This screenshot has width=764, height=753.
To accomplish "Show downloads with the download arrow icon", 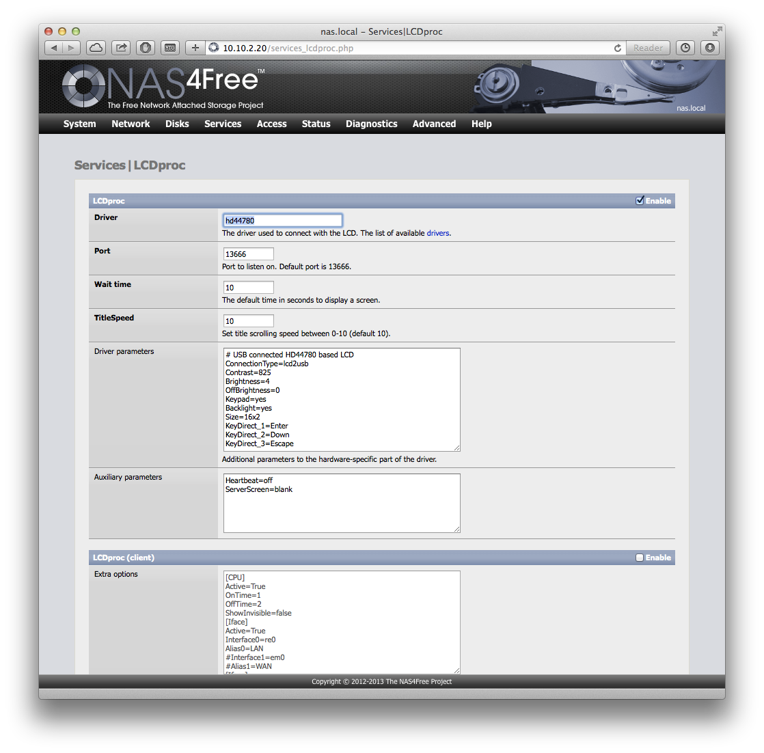I will point(709,48).
